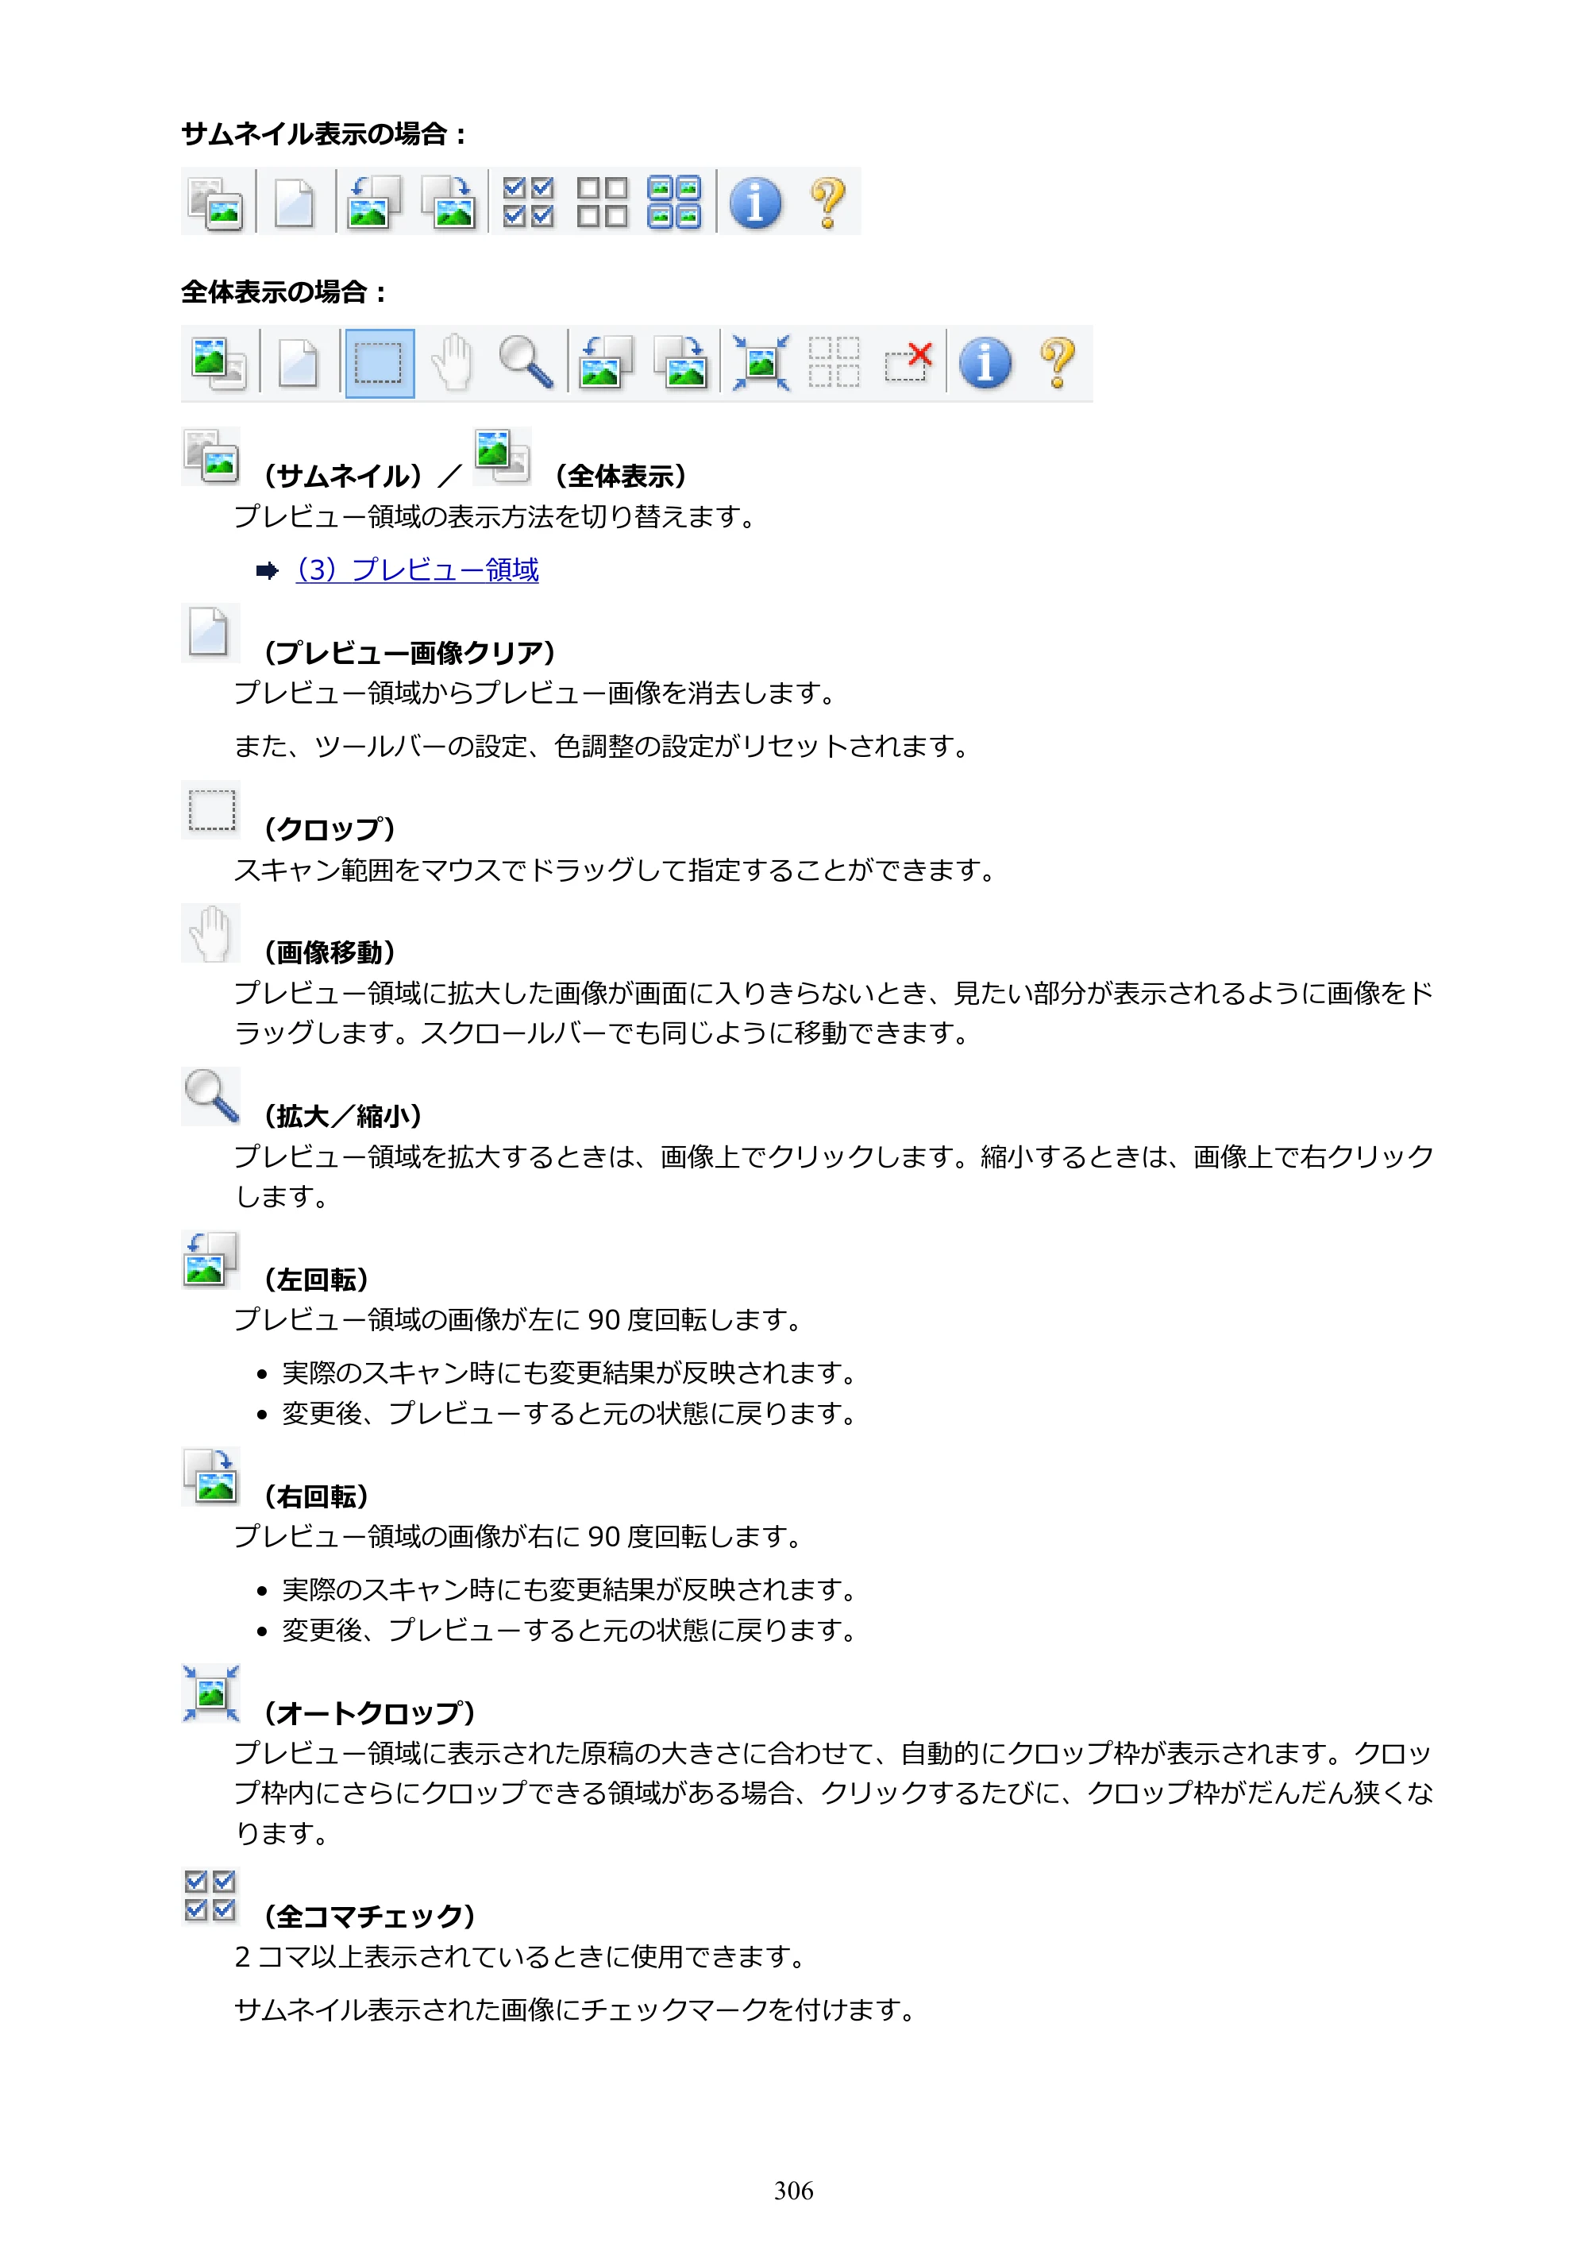
Task: Click the page icon beside (プレビュー画像クリア)
Action: click(210, 633)
